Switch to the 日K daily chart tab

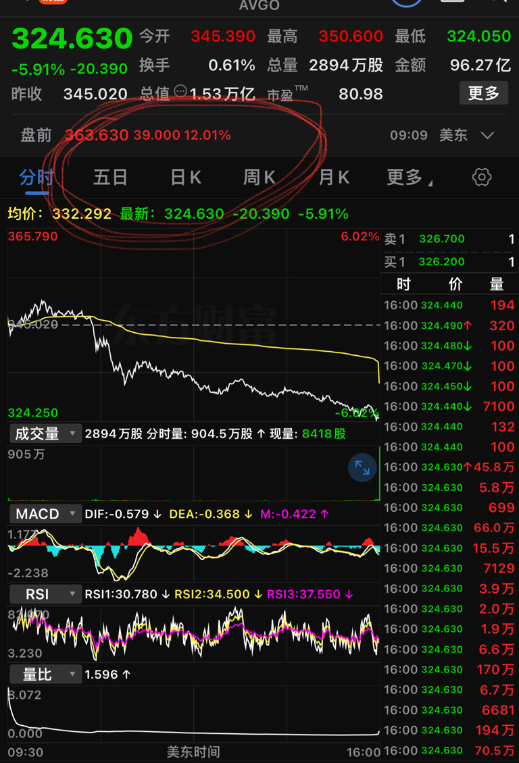[x=185, y=177]
